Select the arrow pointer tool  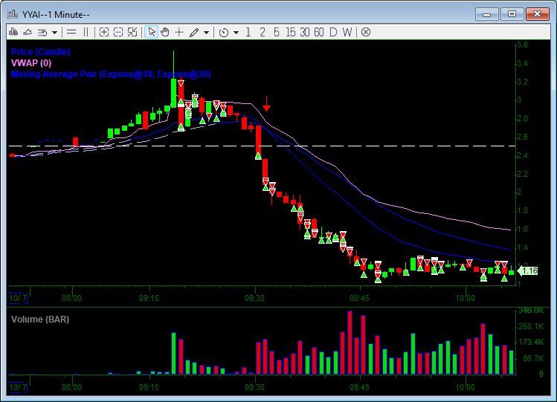tap(151, 32)
